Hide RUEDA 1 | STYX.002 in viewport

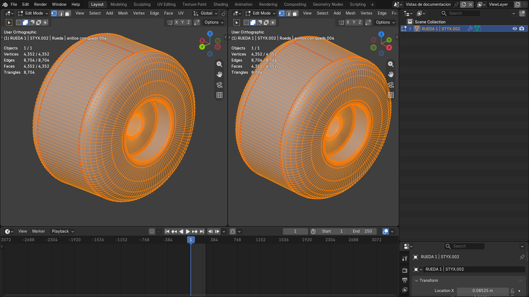(515, 29)
